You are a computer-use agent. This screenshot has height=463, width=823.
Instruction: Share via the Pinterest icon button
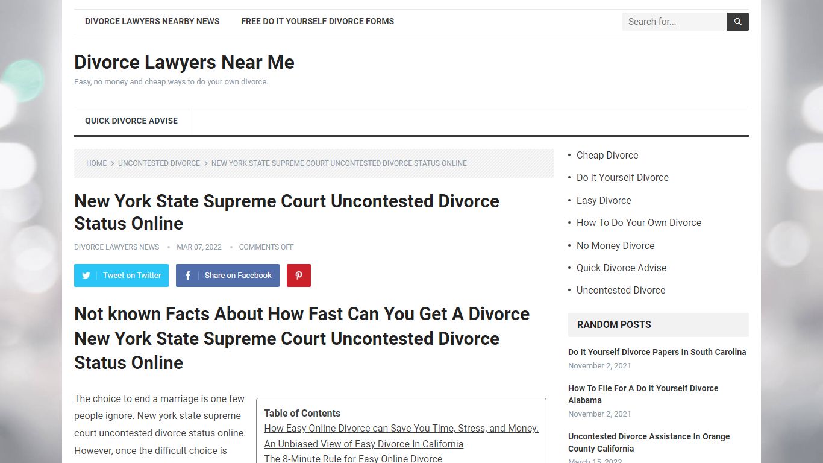(x=299, y=276)
